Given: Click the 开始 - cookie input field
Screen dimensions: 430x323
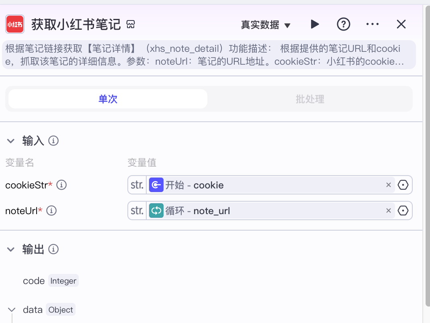Looking at the screenshot, I should 271,185.
